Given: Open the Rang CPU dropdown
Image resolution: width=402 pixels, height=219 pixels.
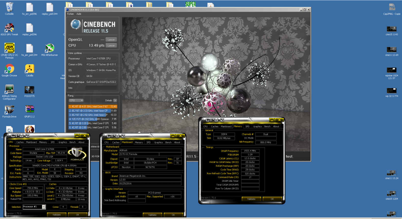Looking at the screenshot, I should (x=76, y=100).
